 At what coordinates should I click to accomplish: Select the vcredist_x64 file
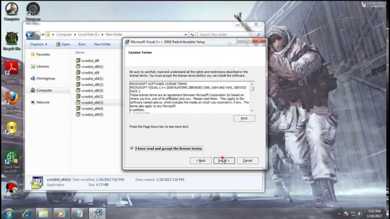tap(87, 73)
